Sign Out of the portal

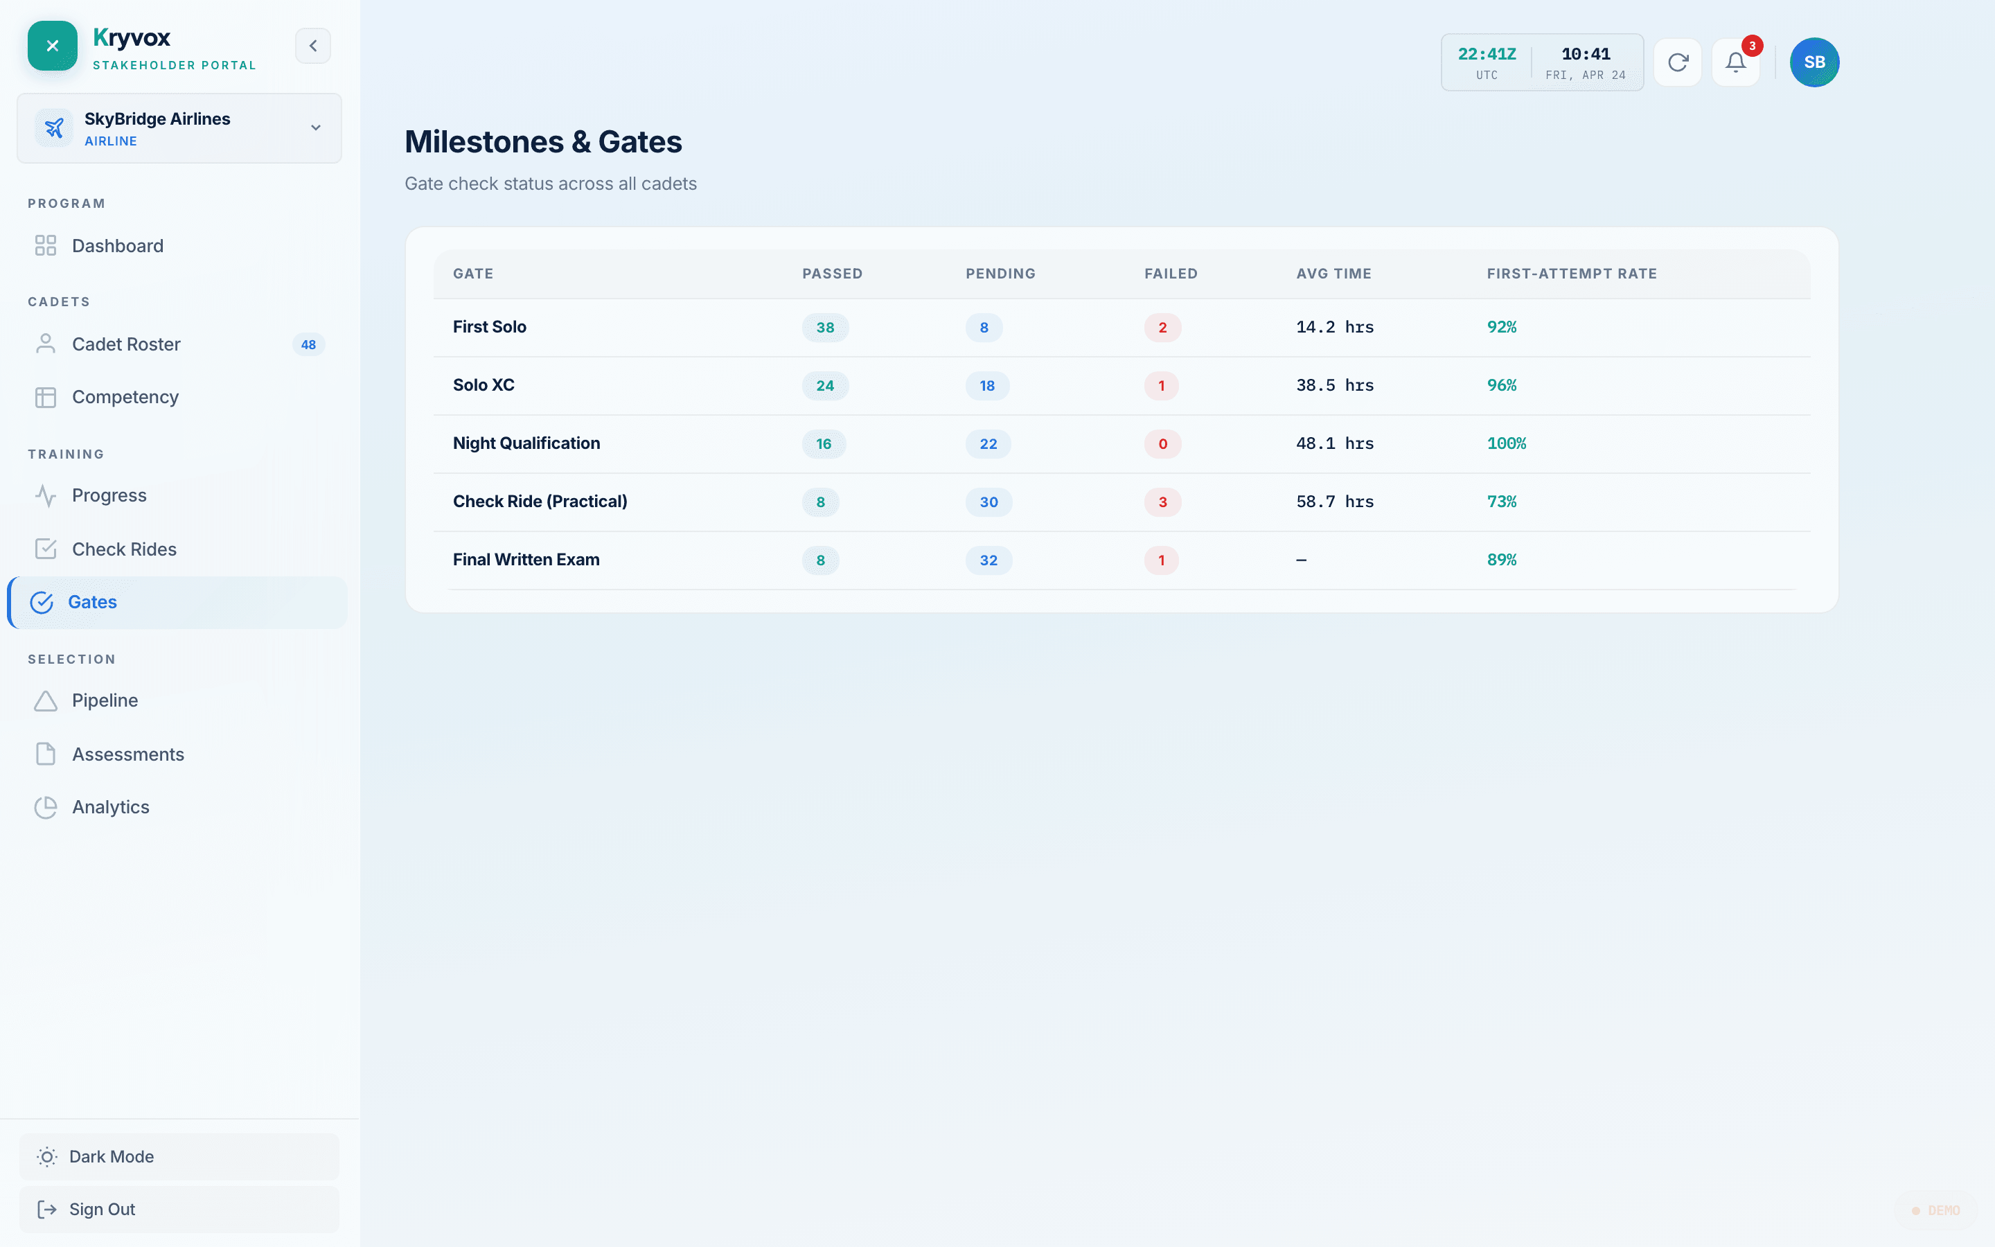(x=179, y=1210)
